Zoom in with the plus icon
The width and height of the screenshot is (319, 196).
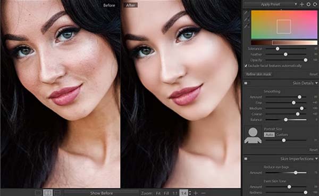click(196, 193)
